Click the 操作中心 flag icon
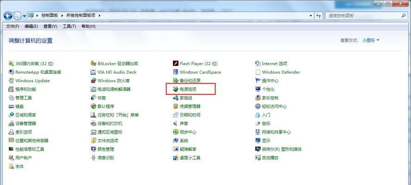The image size is (411, 185). (258, 81)
